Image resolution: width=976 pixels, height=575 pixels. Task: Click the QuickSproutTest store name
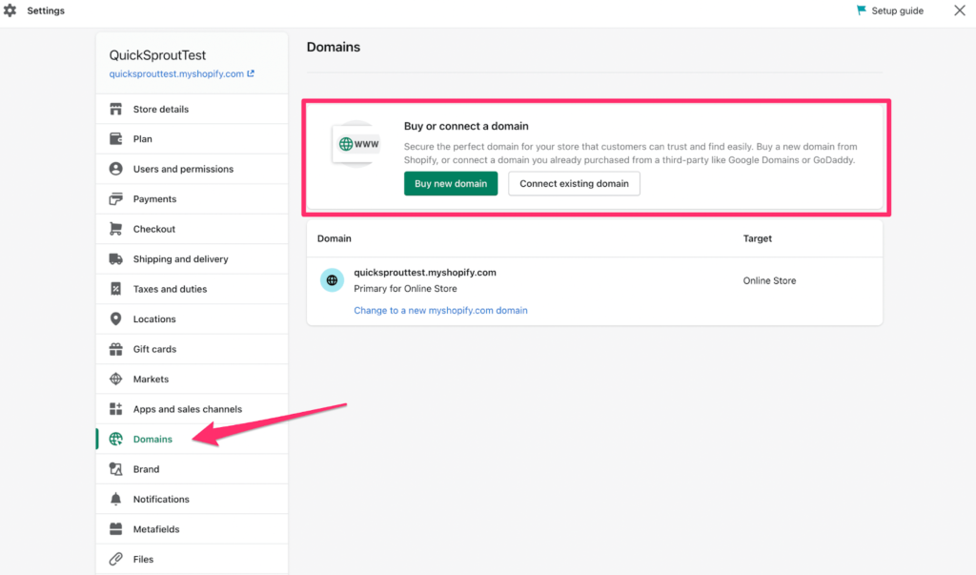coord(157,54)
